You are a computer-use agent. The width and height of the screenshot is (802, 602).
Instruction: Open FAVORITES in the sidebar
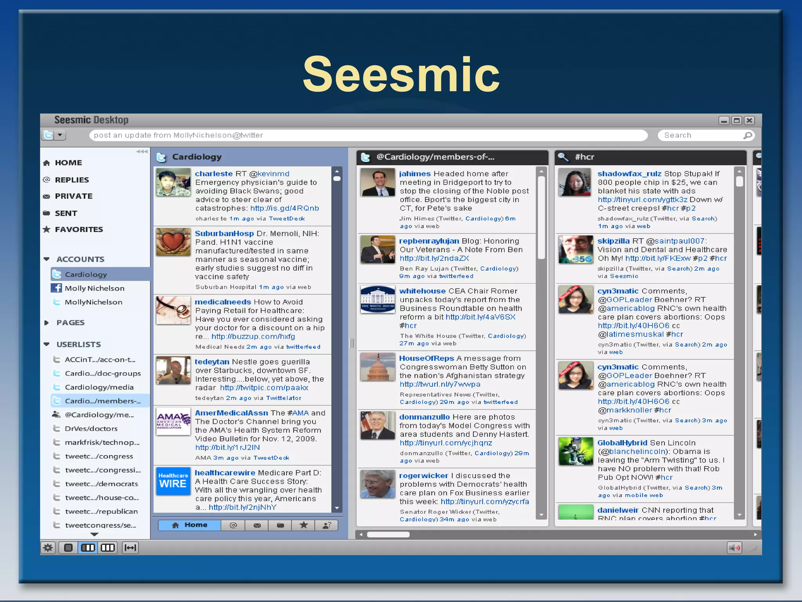pyautogui.click(x=79, y=229)
